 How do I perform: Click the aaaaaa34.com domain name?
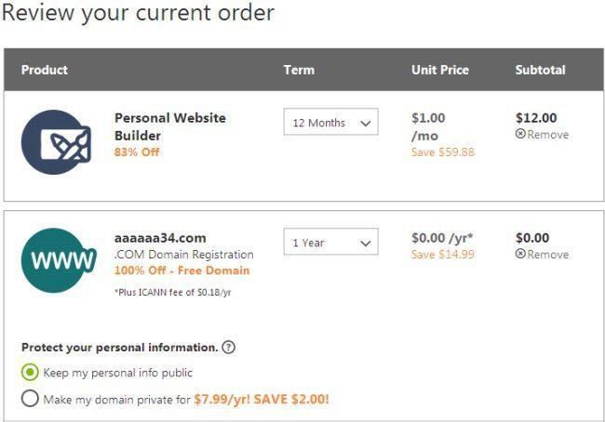pyautogui.click(x=160, y=238)
